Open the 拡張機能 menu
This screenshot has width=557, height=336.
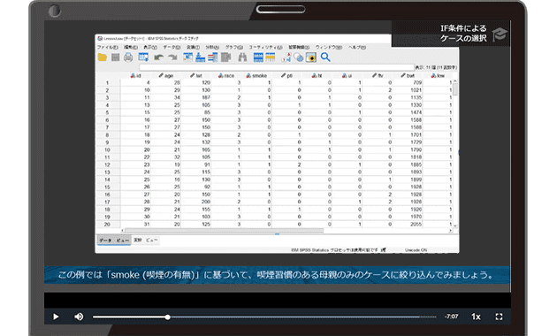(x=299, y=47)
